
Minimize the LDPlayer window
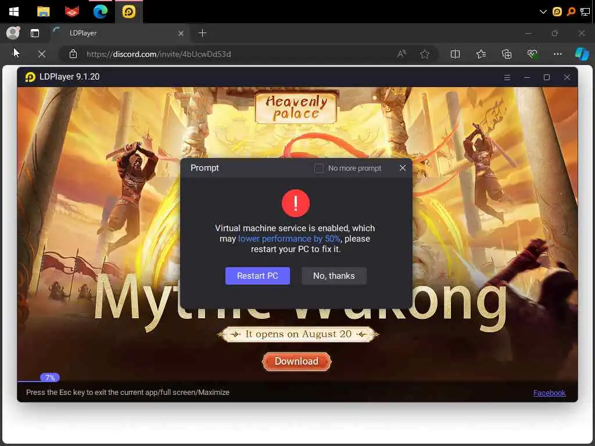(x=526, y=77)
